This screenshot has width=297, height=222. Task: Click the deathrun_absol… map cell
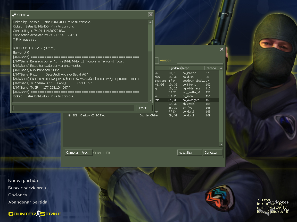(194, 81)
